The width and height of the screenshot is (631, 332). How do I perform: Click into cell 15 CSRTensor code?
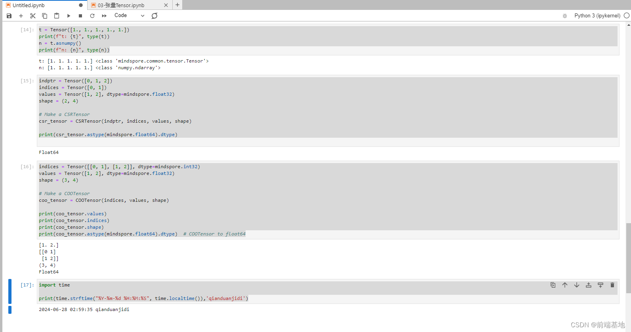tap(328, 111)
